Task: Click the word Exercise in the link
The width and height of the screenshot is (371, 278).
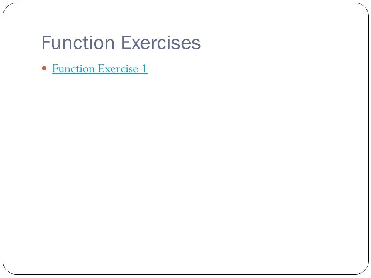Action: [118, 69]
